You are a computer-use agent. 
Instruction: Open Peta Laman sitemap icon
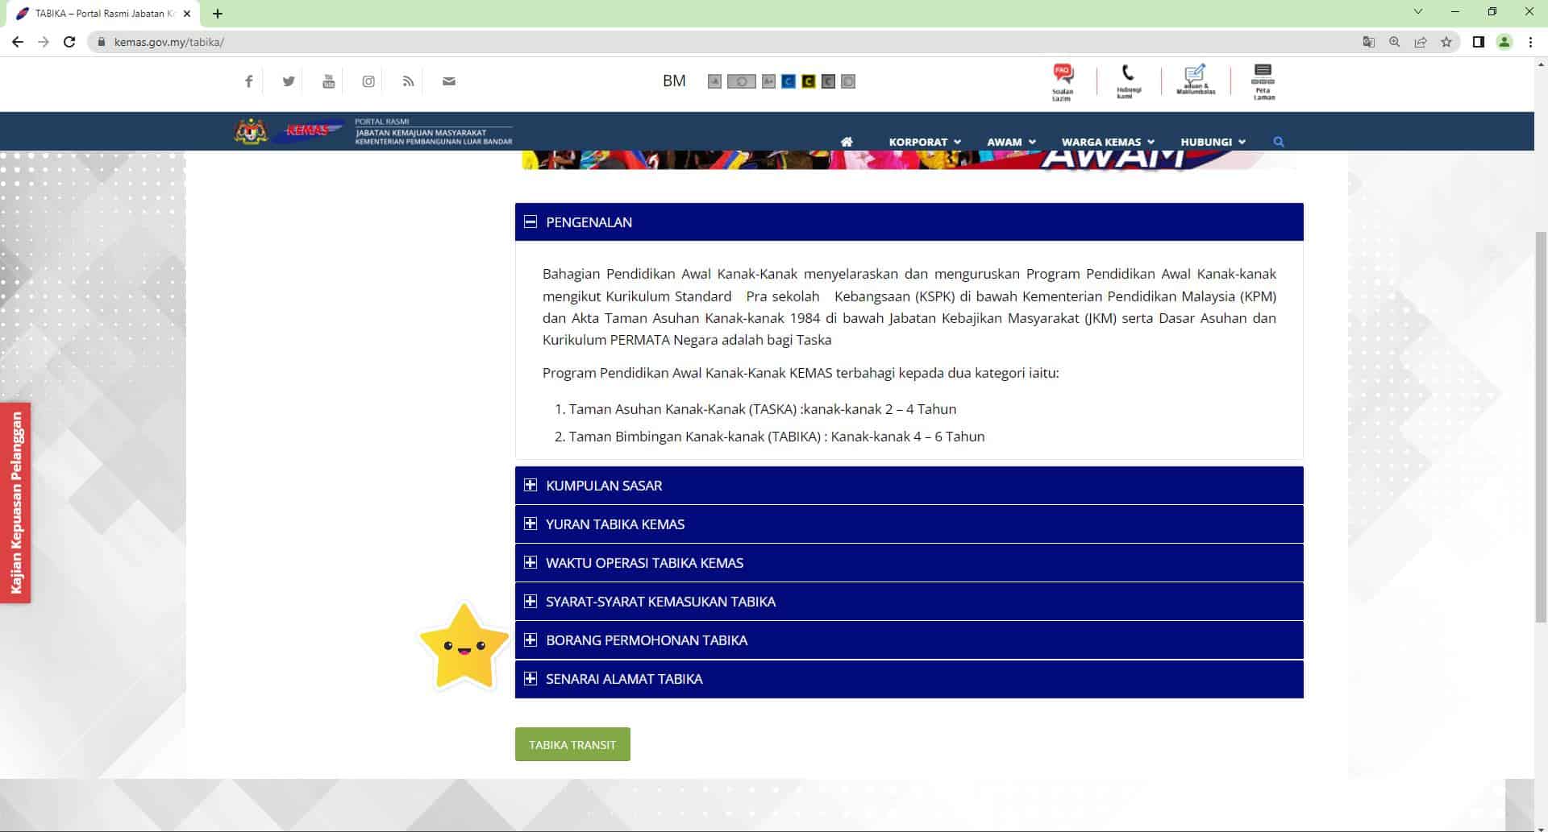pyautogui.click(x=1263, y=82)
